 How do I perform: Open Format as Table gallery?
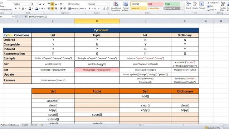pyautogui.click(x=126, y=6)
